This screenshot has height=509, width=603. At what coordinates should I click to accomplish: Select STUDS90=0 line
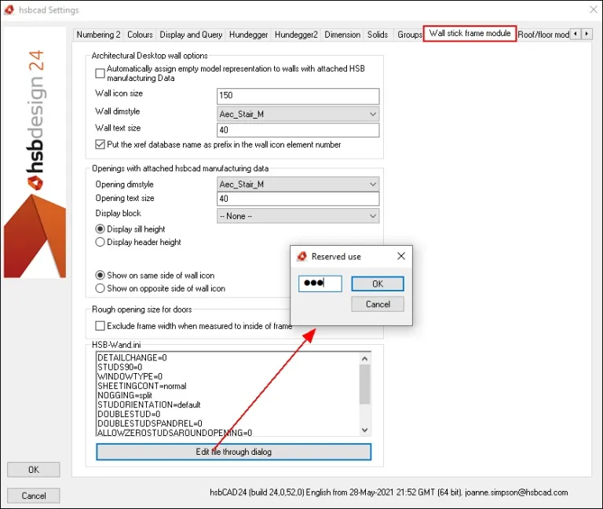(x=120, y=367)
